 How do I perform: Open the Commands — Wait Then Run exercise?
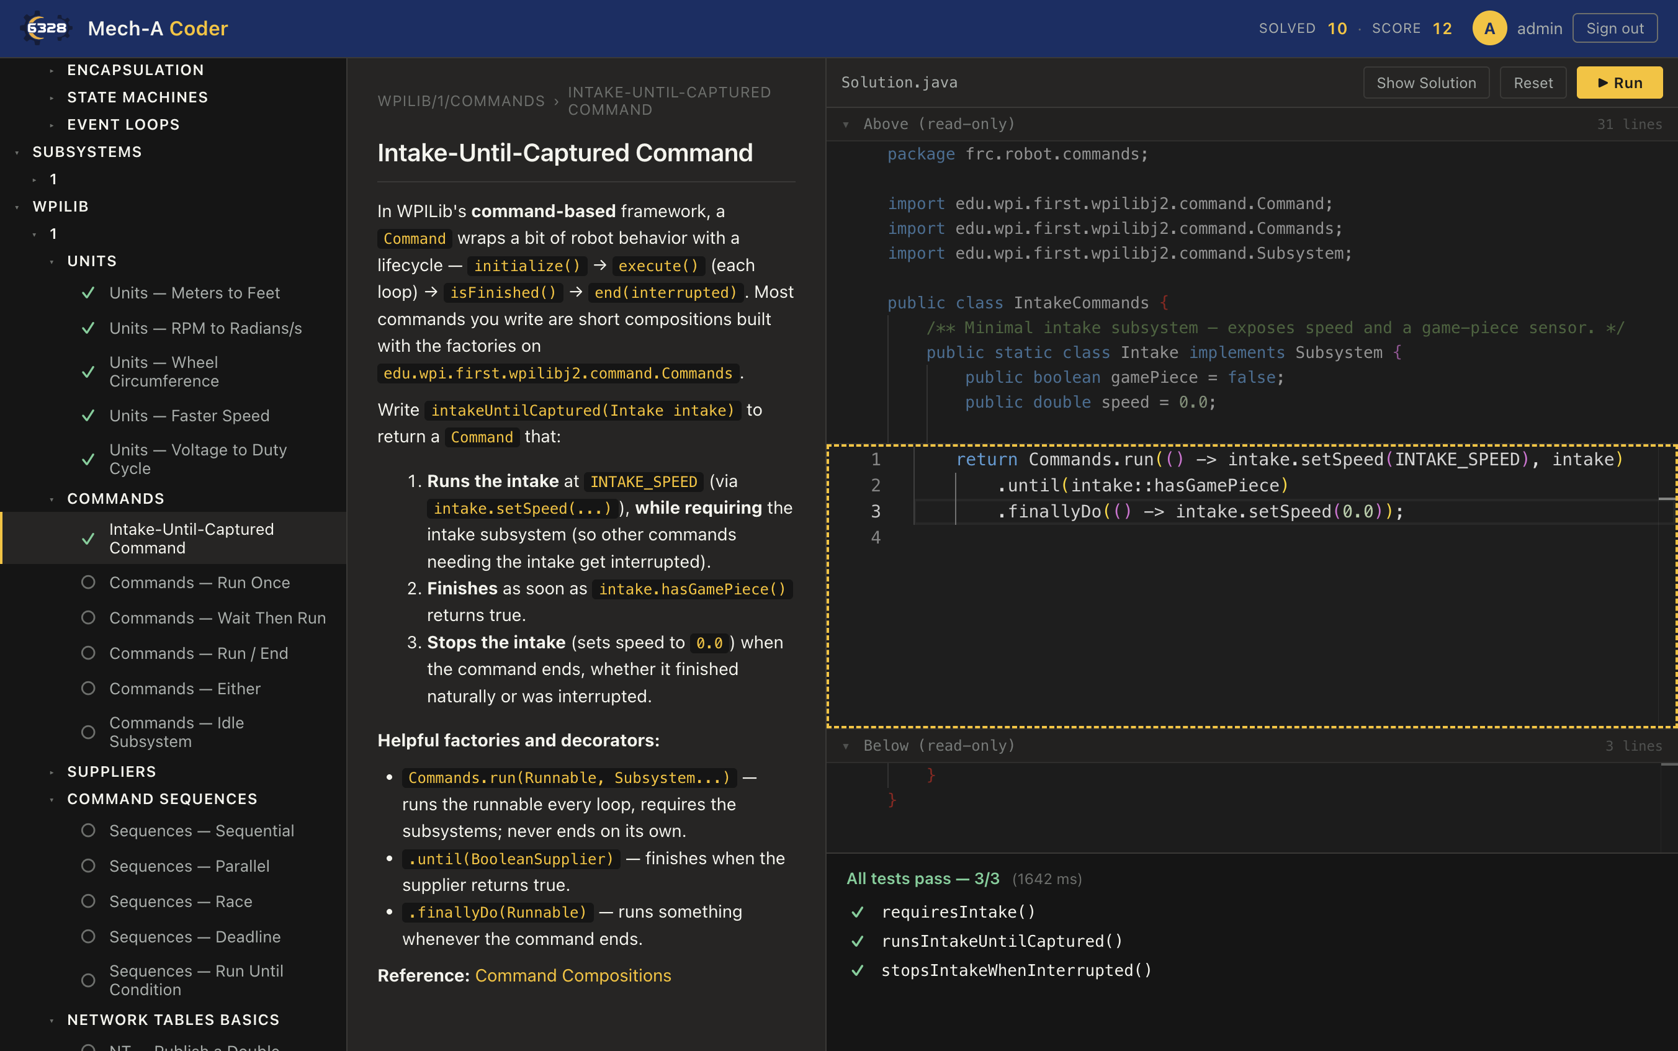tap(218, 618)
